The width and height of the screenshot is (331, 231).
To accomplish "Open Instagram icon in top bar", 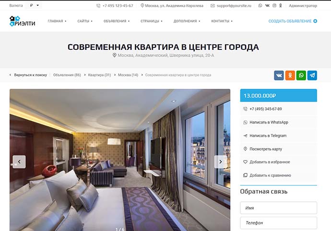I will pos(274,6).
